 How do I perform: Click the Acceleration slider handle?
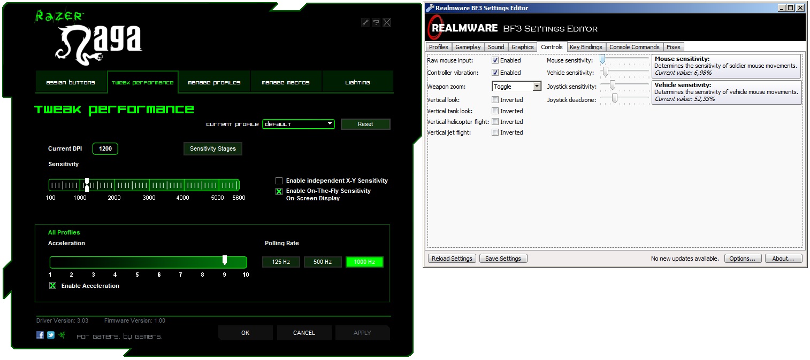pos(225,260)
